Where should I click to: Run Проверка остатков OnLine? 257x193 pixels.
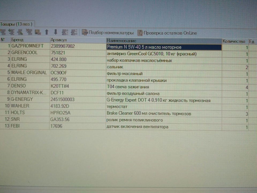167,33
